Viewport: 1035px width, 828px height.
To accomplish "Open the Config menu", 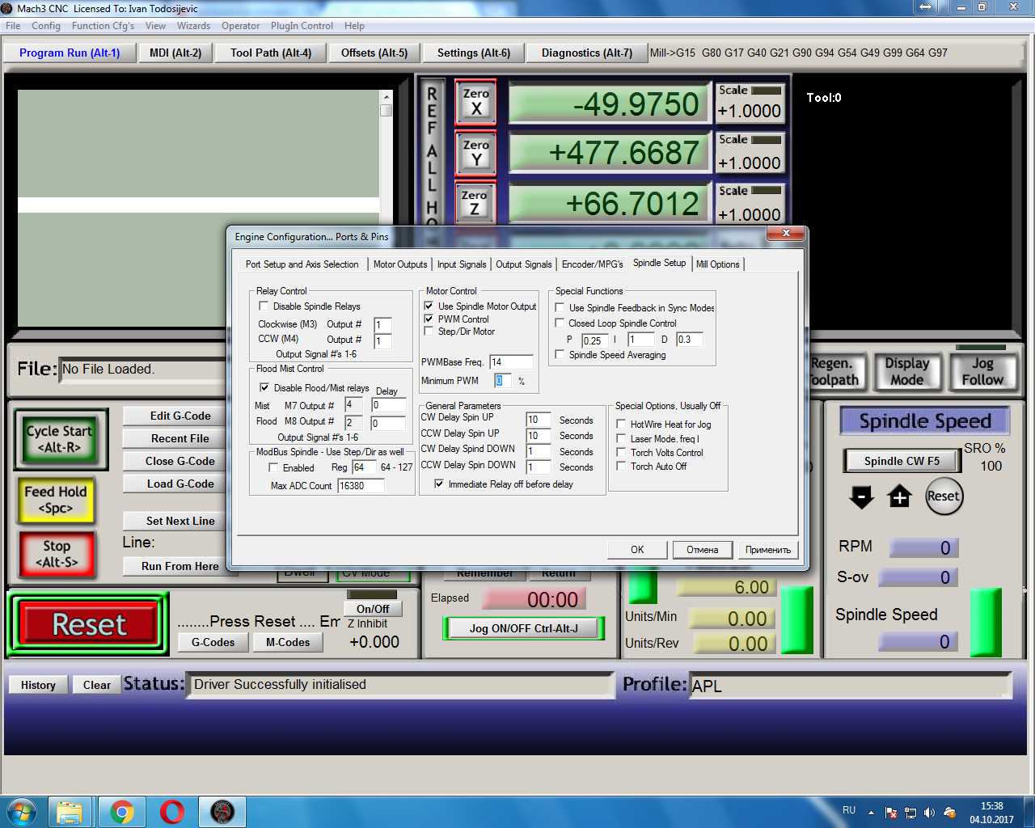I will 46,26.
